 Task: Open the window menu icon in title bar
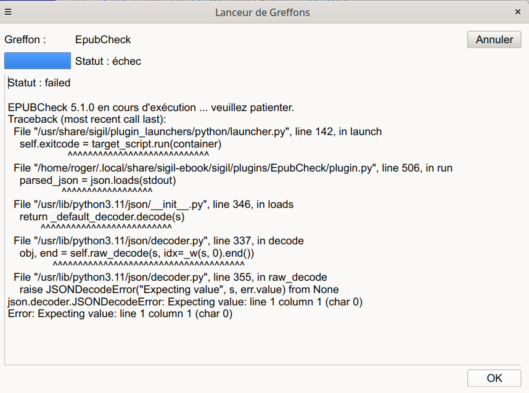point(8,12)
